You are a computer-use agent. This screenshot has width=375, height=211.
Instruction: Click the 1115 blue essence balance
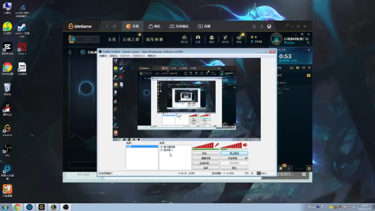click(x=256, y=42)
